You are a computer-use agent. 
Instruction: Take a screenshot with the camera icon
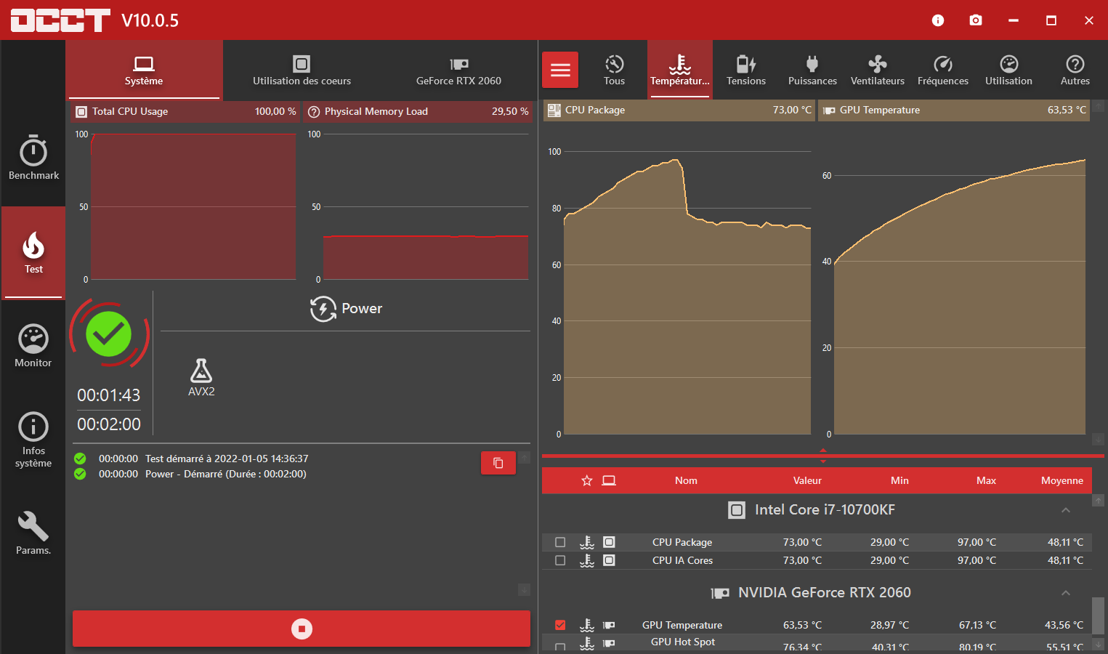[976, 20]
